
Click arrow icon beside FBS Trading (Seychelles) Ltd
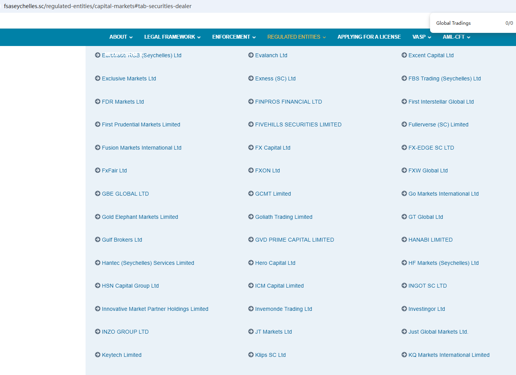[404, 78]
